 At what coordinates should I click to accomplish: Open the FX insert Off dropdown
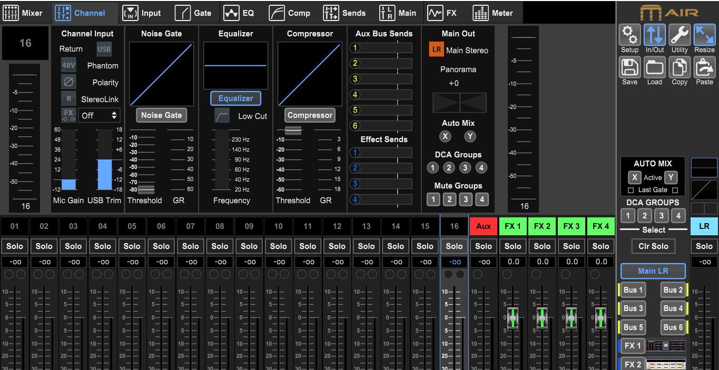pyautogui.click(x=99, y=115)
